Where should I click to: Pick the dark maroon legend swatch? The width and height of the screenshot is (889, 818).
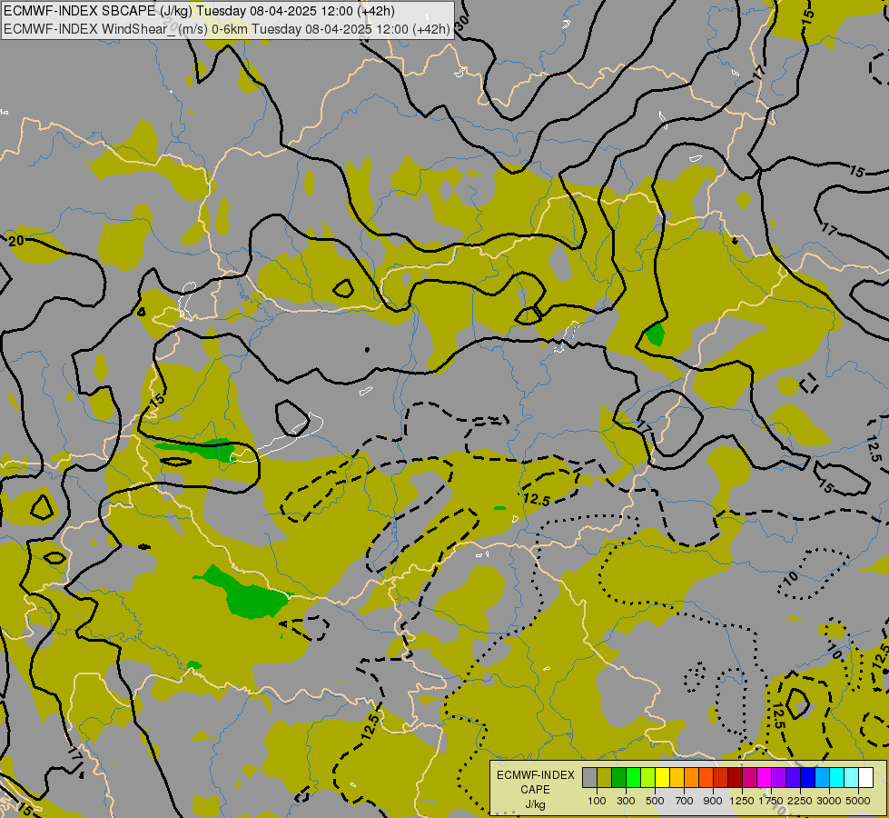(736, 777)
